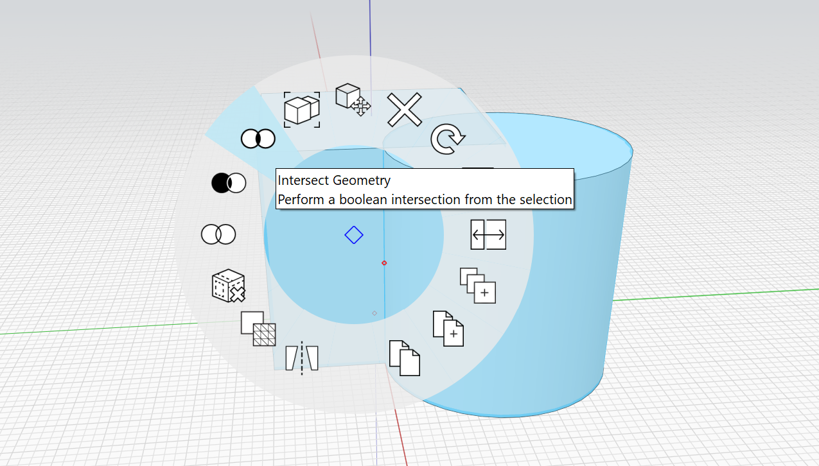Click the split panel double-headed arrow icon

click(x=488, y=235)
